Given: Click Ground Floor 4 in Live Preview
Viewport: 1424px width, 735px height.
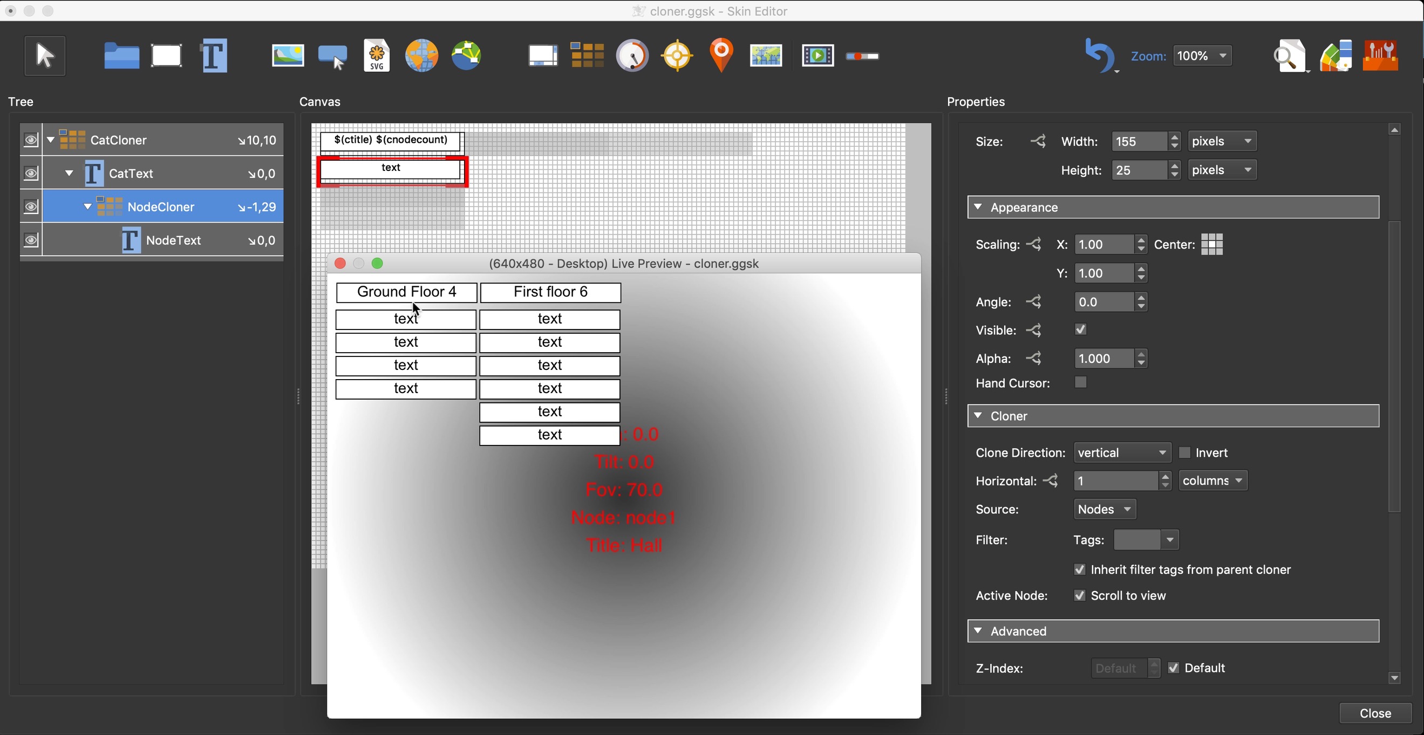Looking at the screenshot, I should point(406,292).
